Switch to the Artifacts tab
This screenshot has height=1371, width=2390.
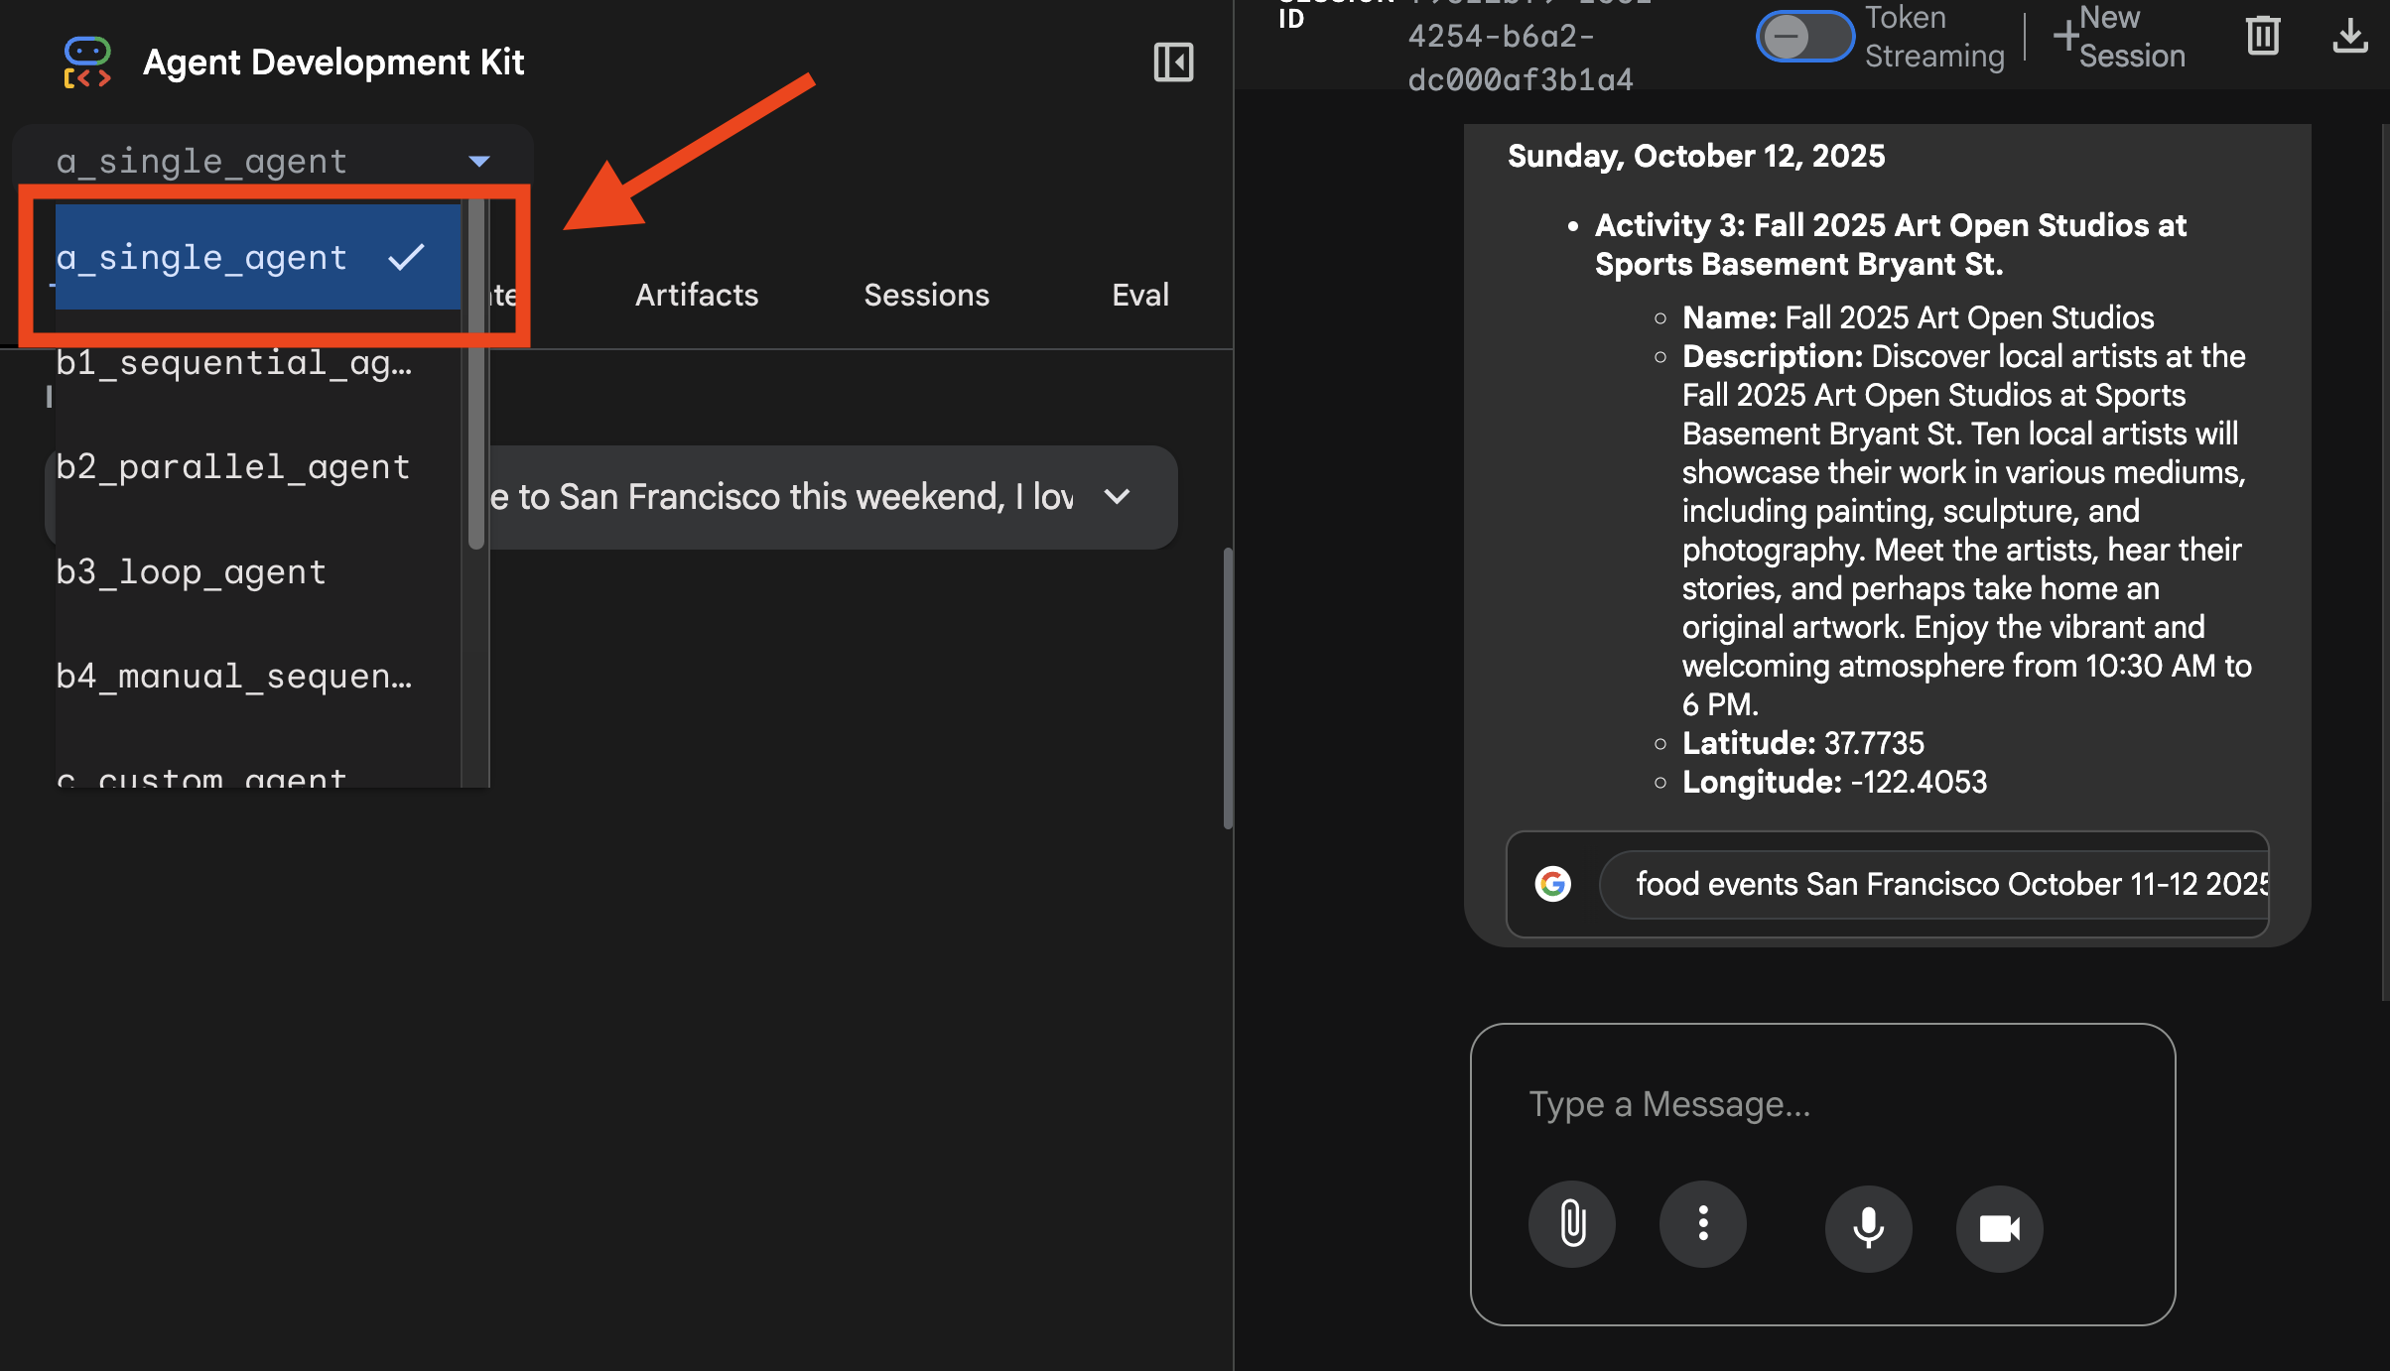[x=697, y=295]
